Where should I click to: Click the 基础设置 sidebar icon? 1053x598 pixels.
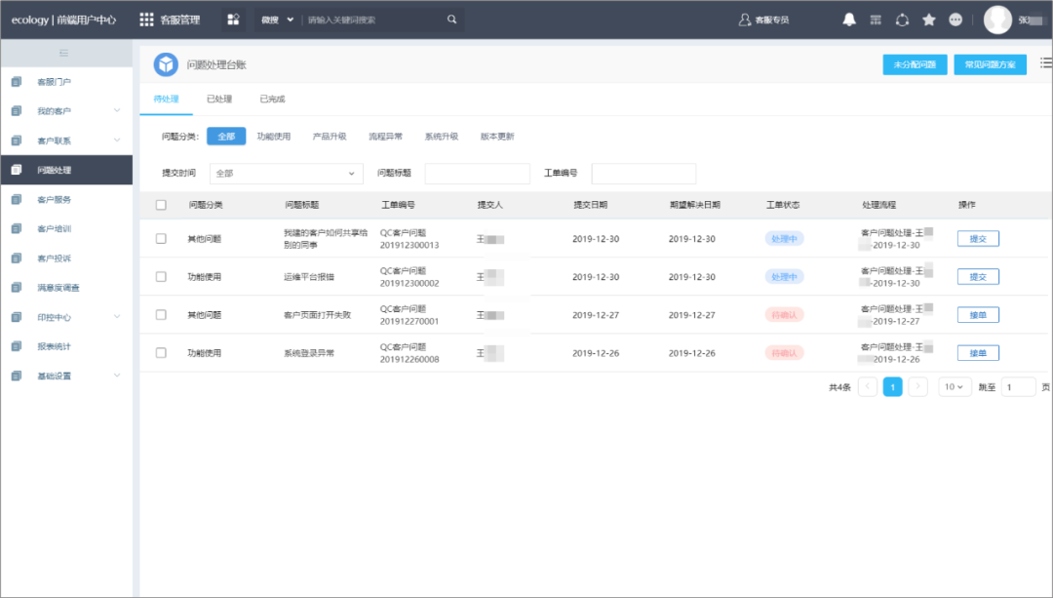coord(17,376)
